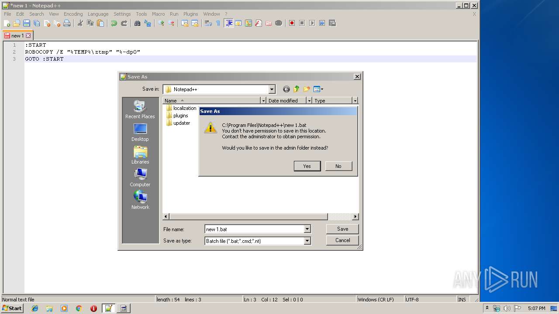Go to Libraries in places sidebar
Screen dimensions: 559x314
point(140,155)
